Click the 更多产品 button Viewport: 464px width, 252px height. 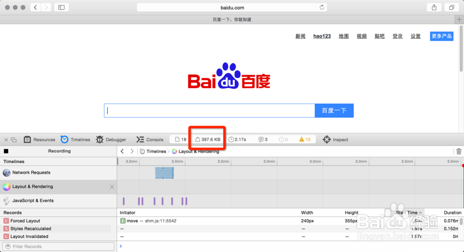click(x=442, y=36)
